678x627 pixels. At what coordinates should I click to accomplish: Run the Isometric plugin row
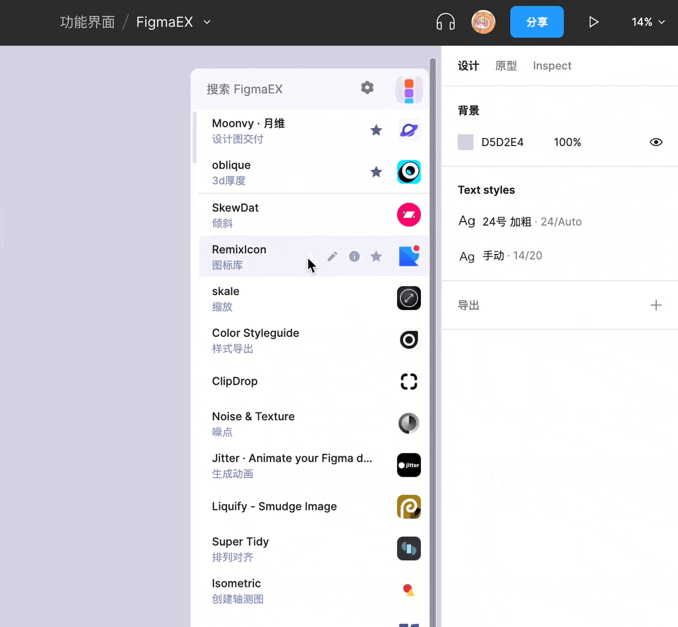point(314,590)
